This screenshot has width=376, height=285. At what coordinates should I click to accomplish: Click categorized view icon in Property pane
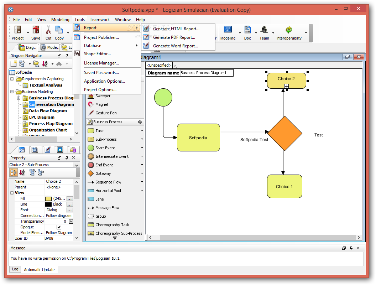click(13, 172)
